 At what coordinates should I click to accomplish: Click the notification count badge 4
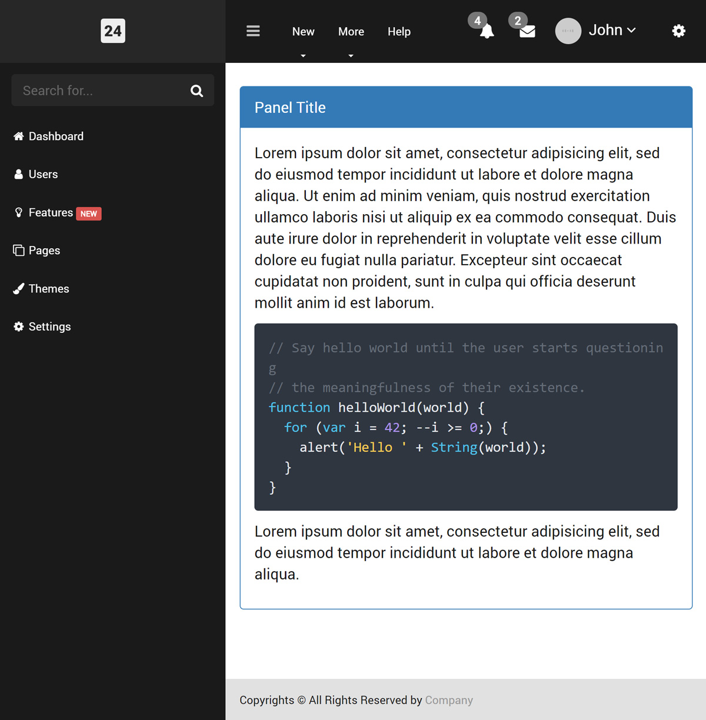tap(477, 21)
